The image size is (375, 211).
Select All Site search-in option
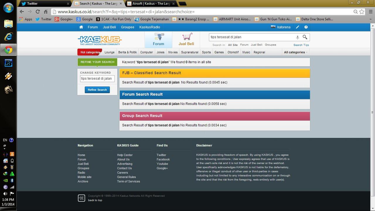[x=233, y=45]
